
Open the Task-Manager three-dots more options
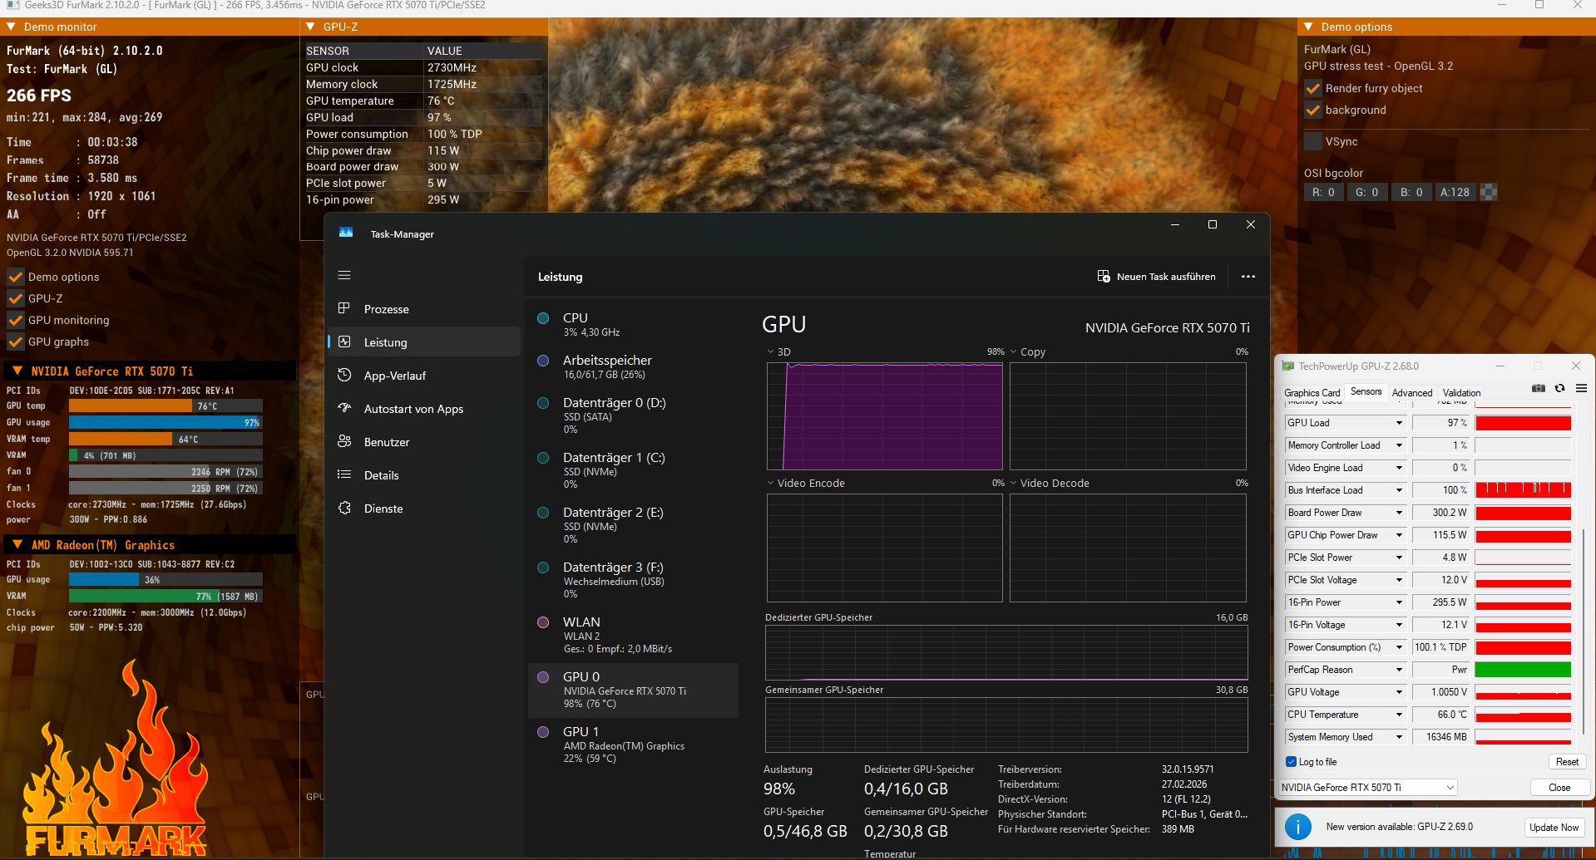coord(1248,277)
